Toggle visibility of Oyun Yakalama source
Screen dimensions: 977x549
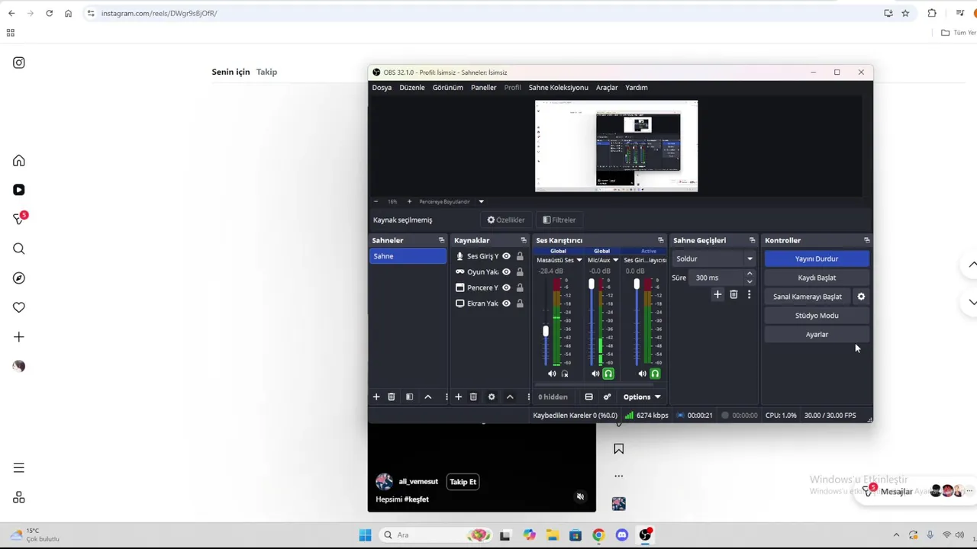click(x=506, y=272)
